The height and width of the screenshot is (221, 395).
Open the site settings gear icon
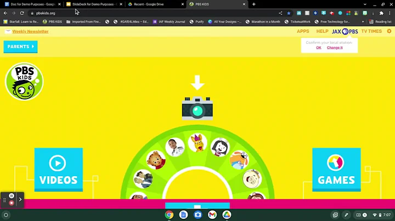pyautogui.click(x=389, y=31)
